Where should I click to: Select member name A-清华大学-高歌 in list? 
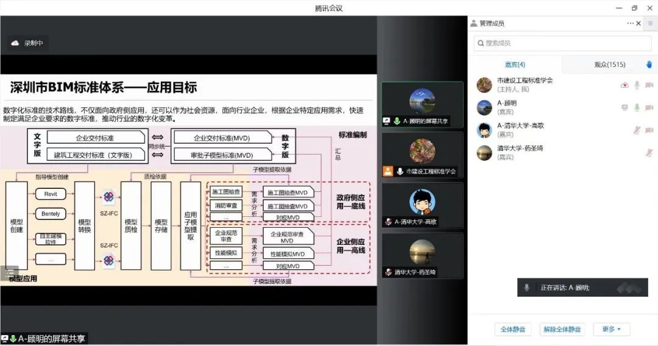coord(520,126)
